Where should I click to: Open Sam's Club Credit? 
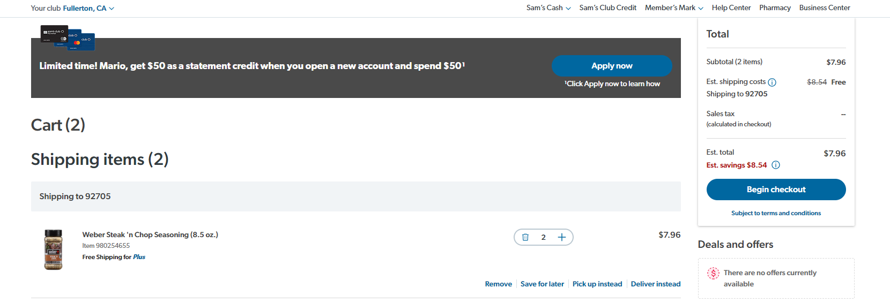[608, 7]
